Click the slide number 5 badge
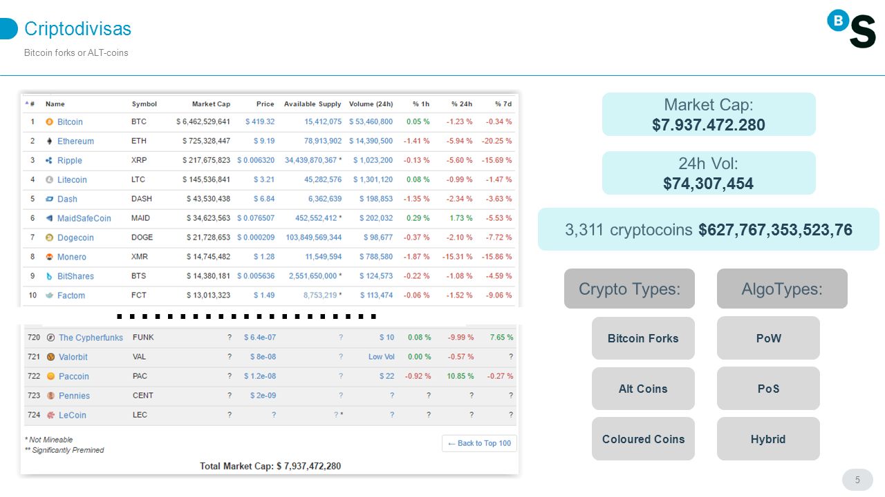Image resolution: width=885 pixels, height=497 pixels. 857,480
